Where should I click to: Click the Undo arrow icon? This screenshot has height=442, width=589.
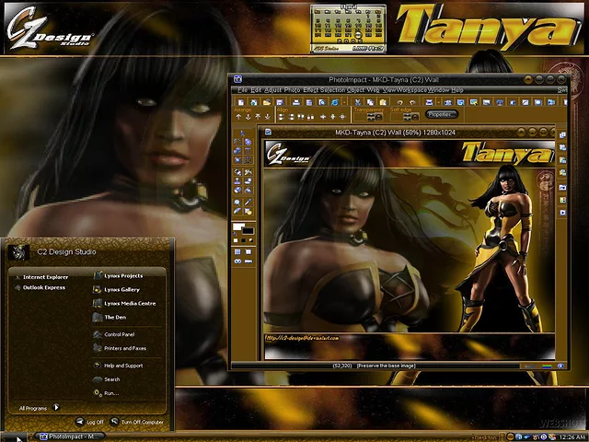[399, 102]
